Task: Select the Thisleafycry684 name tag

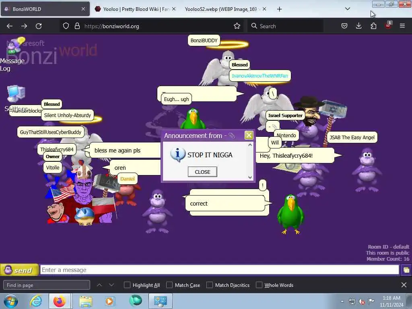Action: coord(57,149)
